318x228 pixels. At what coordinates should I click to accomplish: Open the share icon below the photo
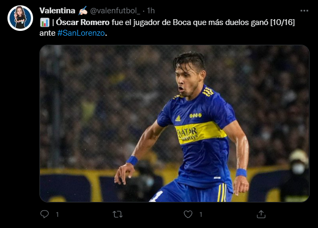click(261, 214)
